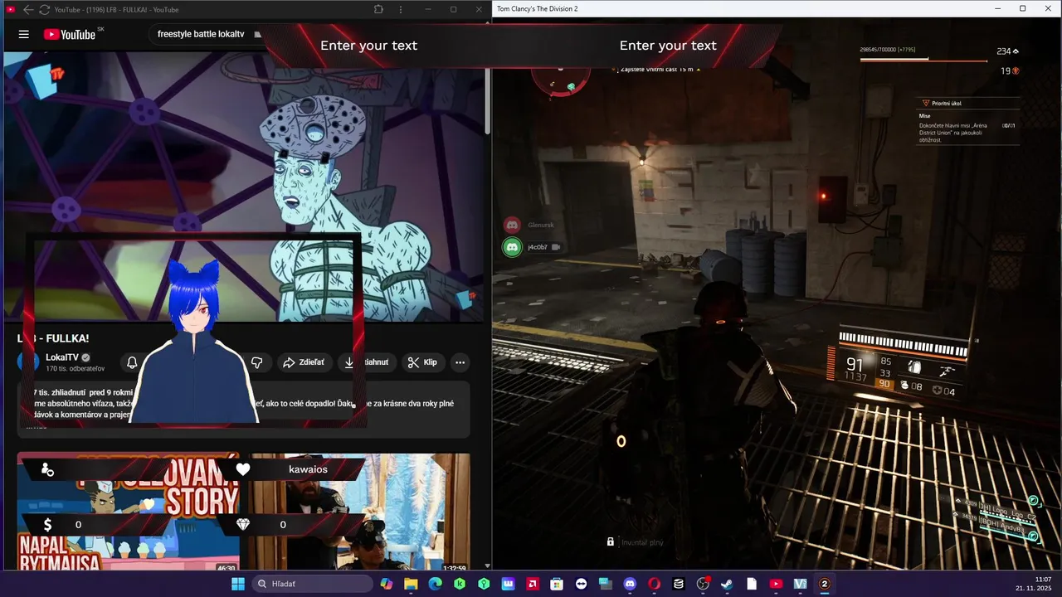Image resolution: width=1062 pixels, height=597 pixels.
Task: Click the 170 tis. odberateľov subscriber count
Action: pyautogui.click(x=76, y=368)
